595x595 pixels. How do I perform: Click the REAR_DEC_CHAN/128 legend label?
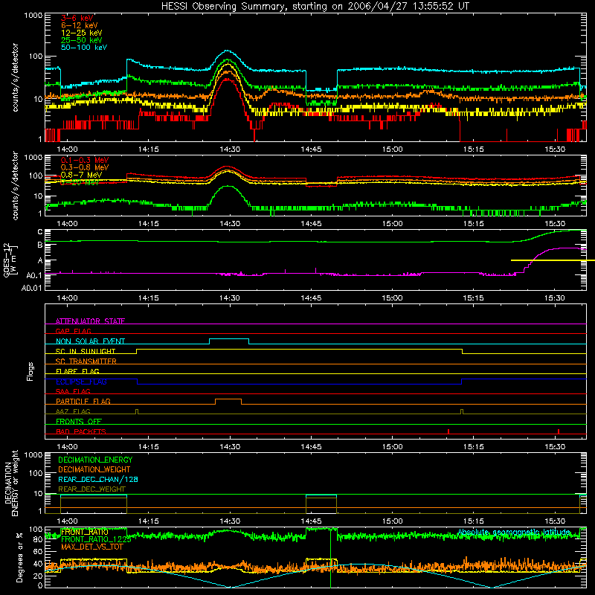click(98, 479)
